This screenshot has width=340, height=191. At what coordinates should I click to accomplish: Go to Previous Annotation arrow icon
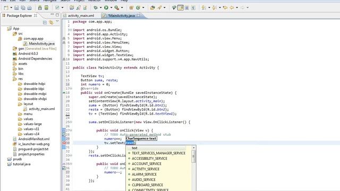pyautogui.click(x=215, y=8)
